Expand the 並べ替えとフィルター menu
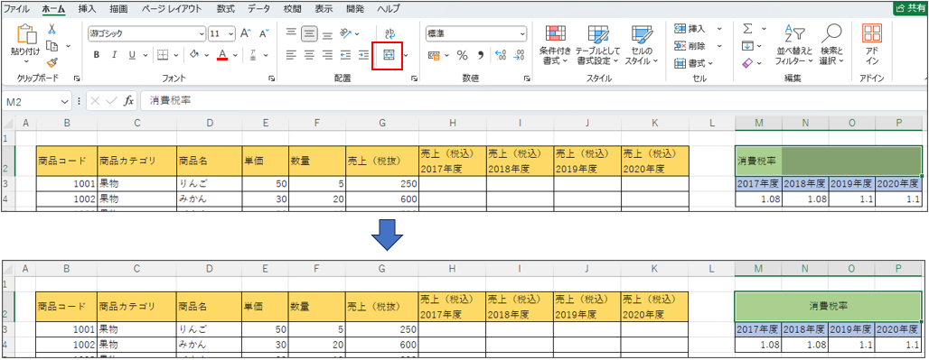The image size is (929, 360). pos(794,45)
